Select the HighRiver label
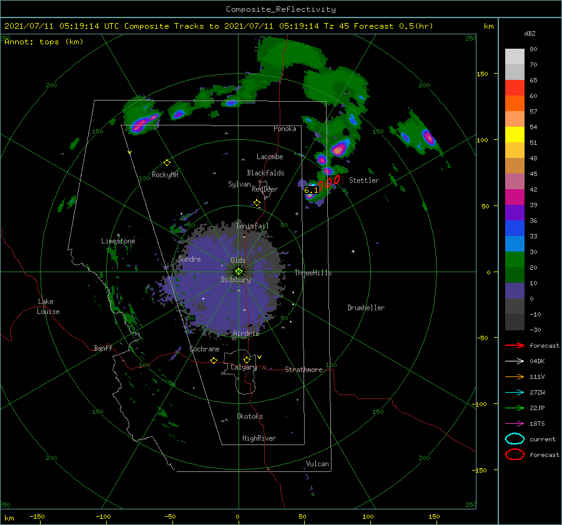This screenshot has width=562, height=525. (259, 438)
